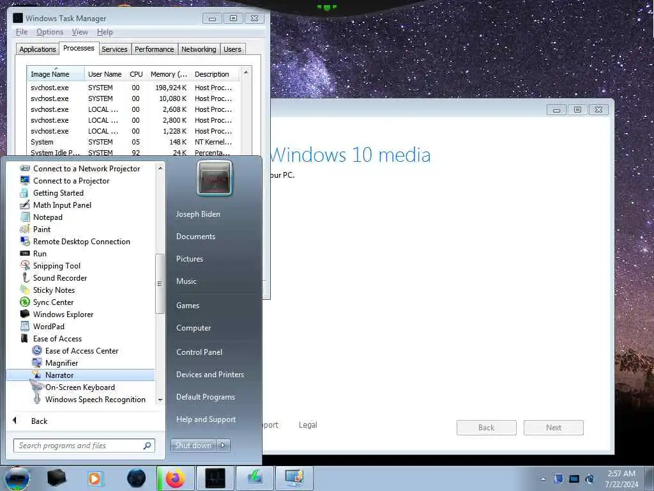The width and height of the screenshot is (654, 491).
Task: Open On-Screen Keyboard icon
Action: click(37, 387)
